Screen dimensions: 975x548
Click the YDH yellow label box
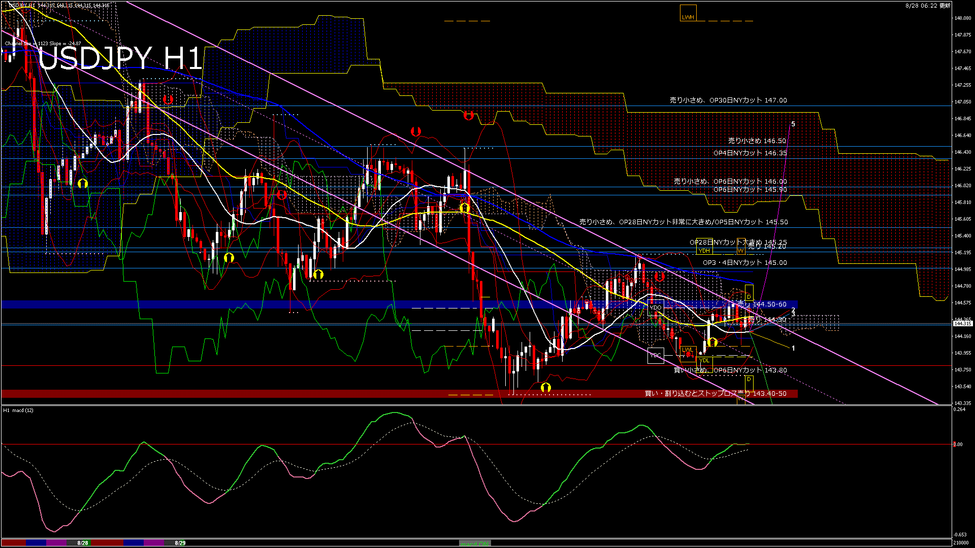pyautogui.click(x=704, y=251)
